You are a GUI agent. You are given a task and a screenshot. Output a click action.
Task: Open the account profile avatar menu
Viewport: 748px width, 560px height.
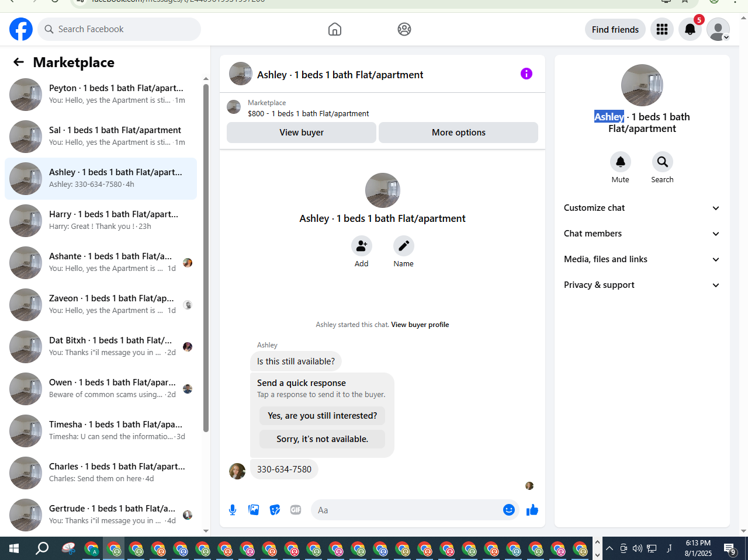point(718,29)
